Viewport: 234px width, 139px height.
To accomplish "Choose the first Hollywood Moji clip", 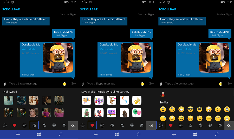I will [9, 100].
